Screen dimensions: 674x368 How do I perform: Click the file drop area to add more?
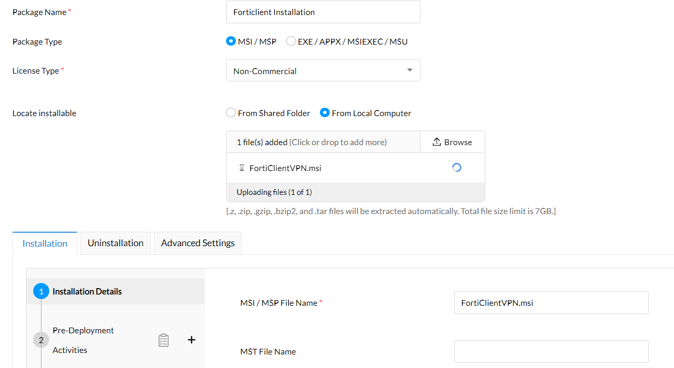click(x=322, y=142)
